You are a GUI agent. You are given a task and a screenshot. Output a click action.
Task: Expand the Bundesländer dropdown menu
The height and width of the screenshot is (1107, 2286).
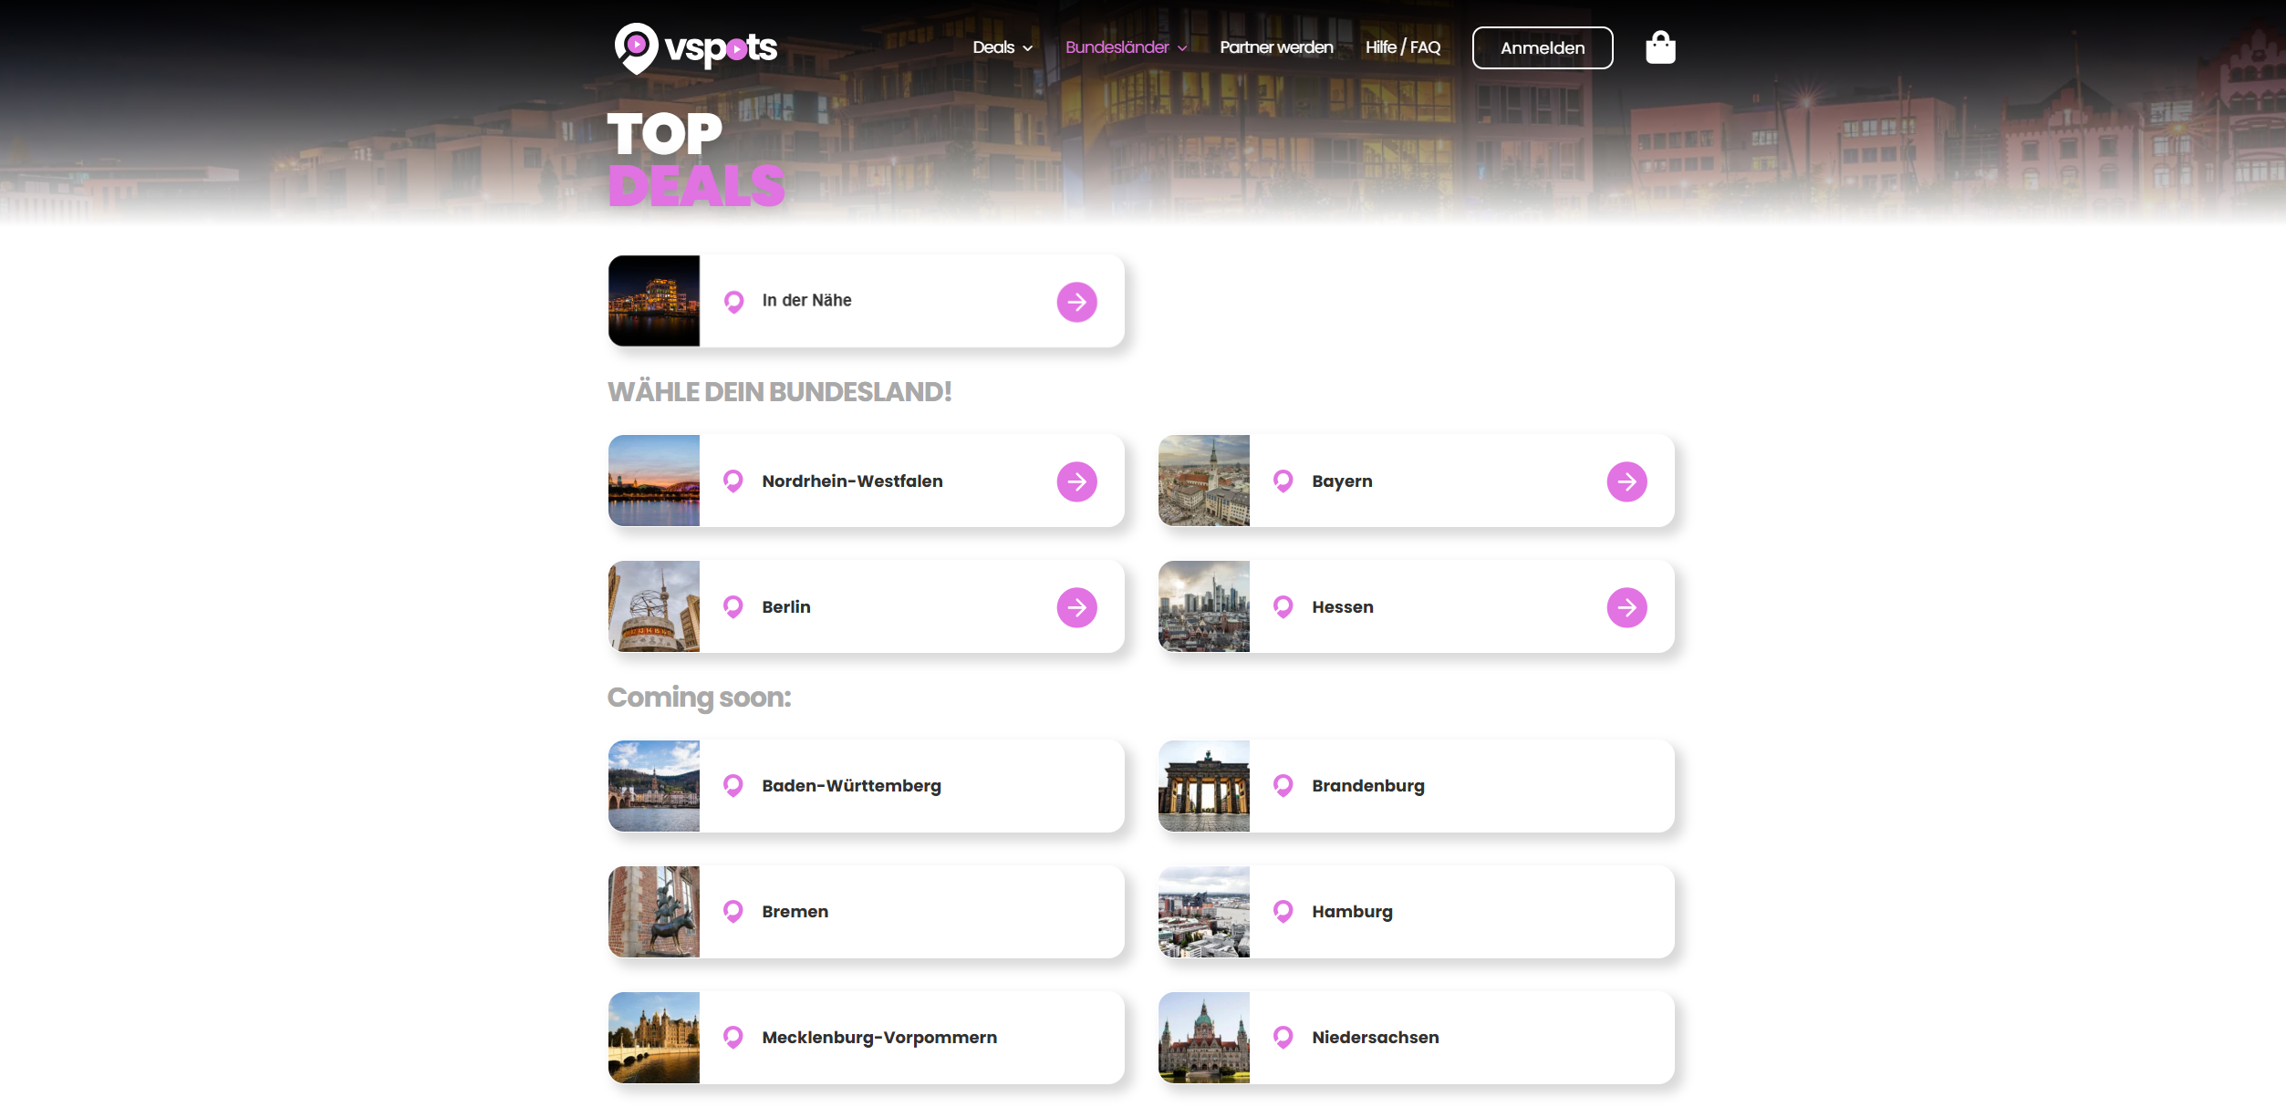1117,47
